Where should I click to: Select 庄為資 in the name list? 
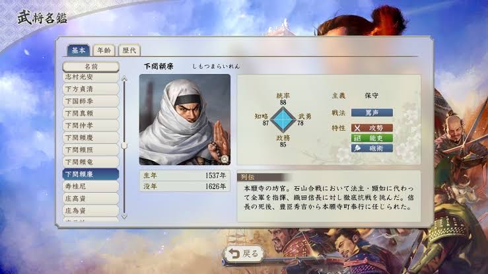[x=91, y=211]
